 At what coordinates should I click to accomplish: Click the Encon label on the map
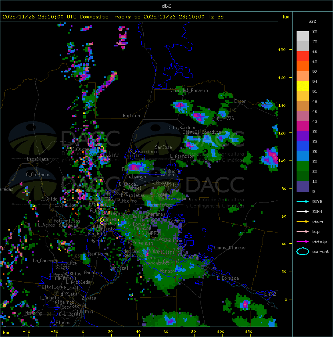(x=240, y=101)
